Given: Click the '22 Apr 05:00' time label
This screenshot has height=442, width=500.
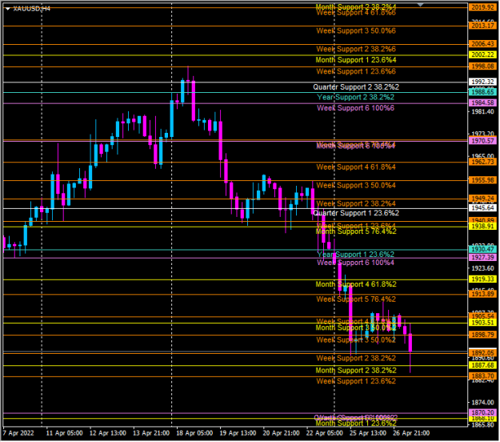Looking at the screenshot, I should (325, 433).
